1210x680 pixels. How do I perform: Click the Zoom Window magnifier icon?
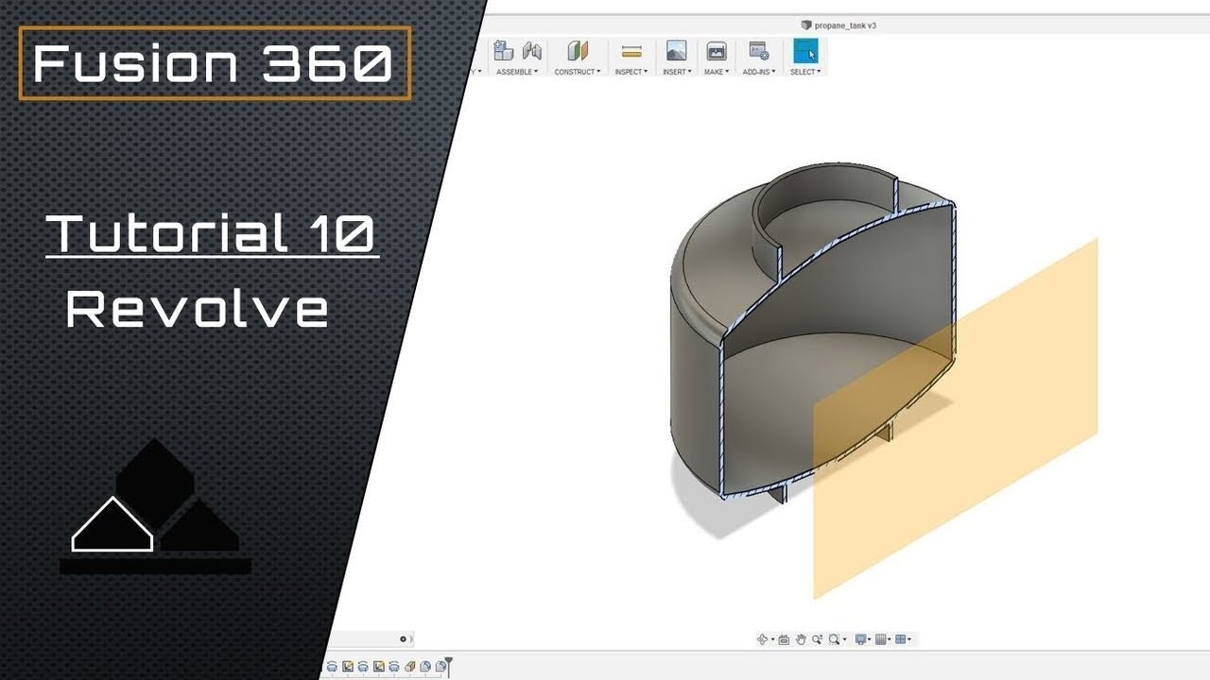coord(834,638)
